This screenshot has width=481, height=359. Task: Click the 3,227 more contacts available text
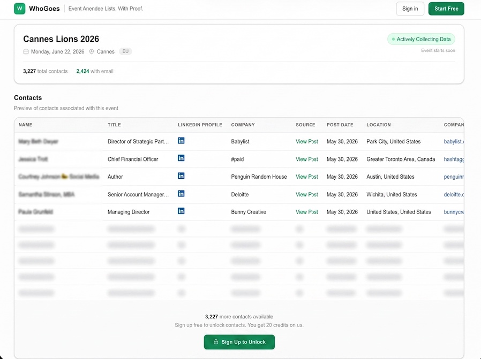click(x=239, y=317)
